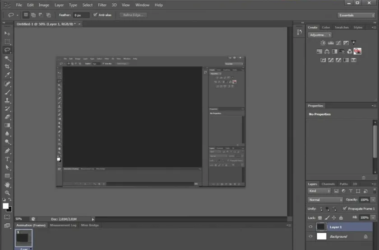379x250 pixels.
Task: Toggle the Propagate Frame 1 checkbox
Action: pyautogui.click(x=345, y=208)
